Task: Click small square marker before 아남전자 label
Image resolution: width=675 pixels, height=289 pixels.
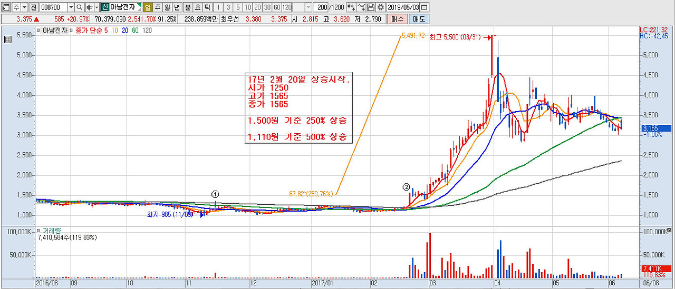Action: click(38, 31)
